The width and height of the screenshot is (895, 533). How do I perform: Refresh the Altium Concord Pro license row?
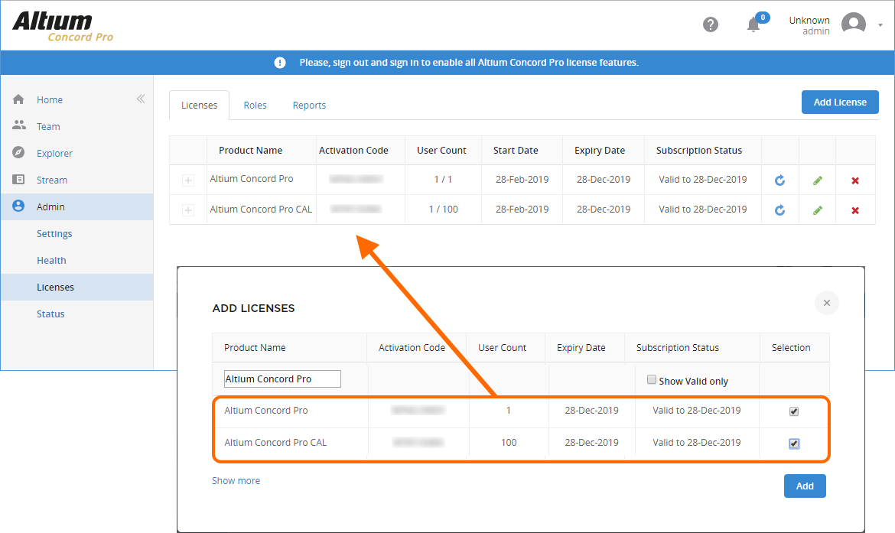[x=779, y=180]
